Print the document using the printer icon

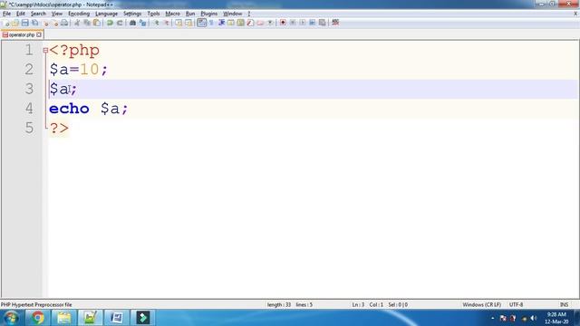[64, 23]
